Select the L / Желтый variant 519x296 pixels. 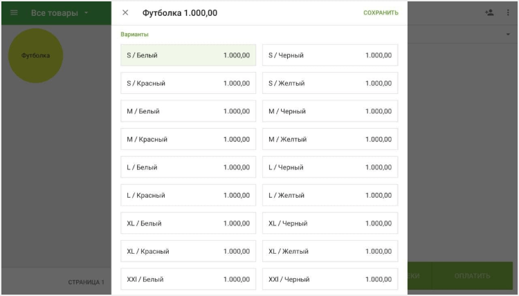(330, 195)
